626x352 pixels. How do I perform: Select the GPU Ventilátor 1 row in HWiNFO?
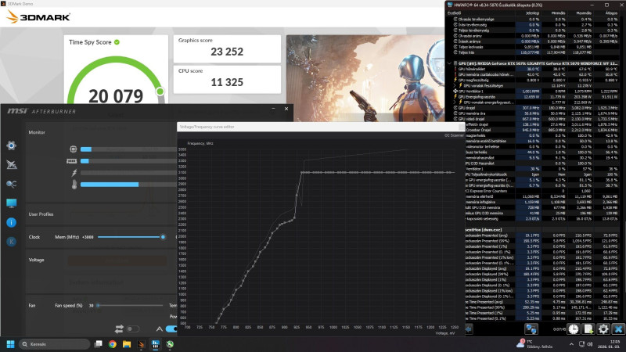(535, 91)
